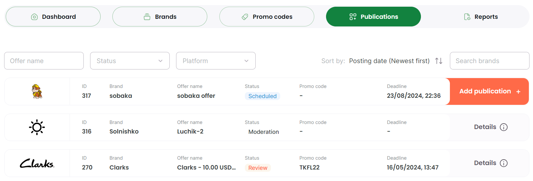The height and width of the screenshot is (181, 533).
Task: Expand the Platform filter dropdown
Action: pos(216,61)
